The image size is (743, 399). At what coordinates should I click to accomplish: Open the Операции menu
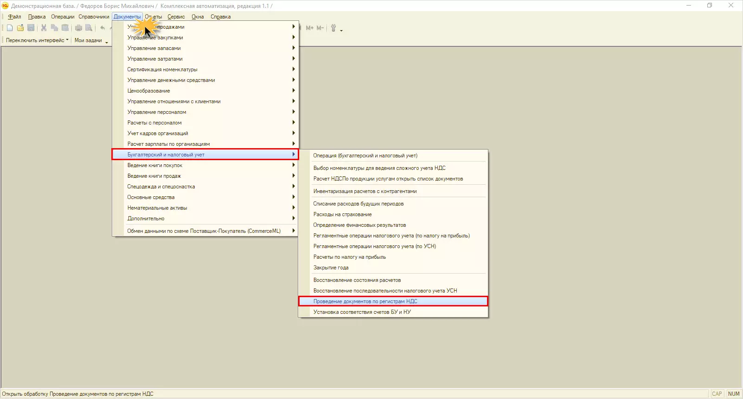(63, 17)
